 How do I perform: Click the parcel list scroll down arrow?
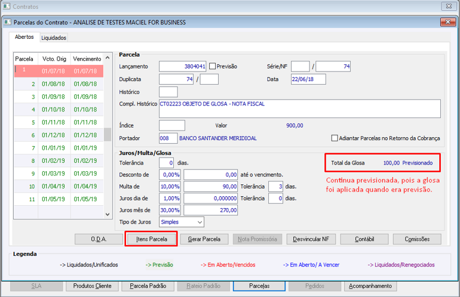coord(108,215)
